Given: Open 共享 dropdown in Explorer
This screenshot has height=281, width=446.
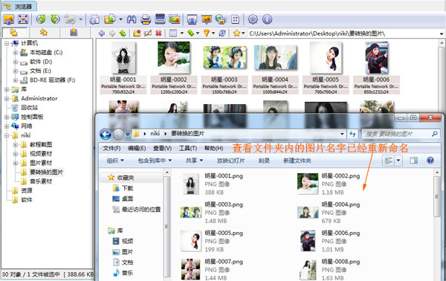Looking at the screenshot, I should (194, 161).
